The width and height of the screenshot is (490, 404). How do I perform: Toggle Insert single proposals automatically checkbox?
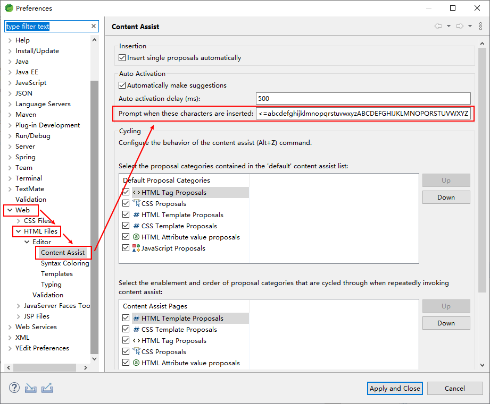(x=122, y=58)
